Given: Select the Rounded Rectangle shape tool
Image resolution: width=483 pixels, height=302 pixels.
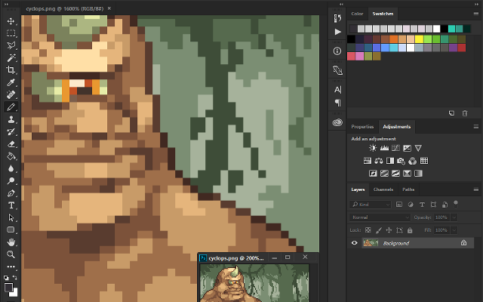Looking at the screenshot, I should coord(11,230).
